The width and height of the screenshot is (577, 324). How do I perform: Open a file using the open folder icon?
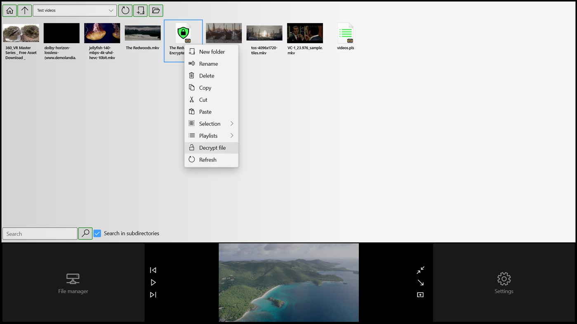155,10
